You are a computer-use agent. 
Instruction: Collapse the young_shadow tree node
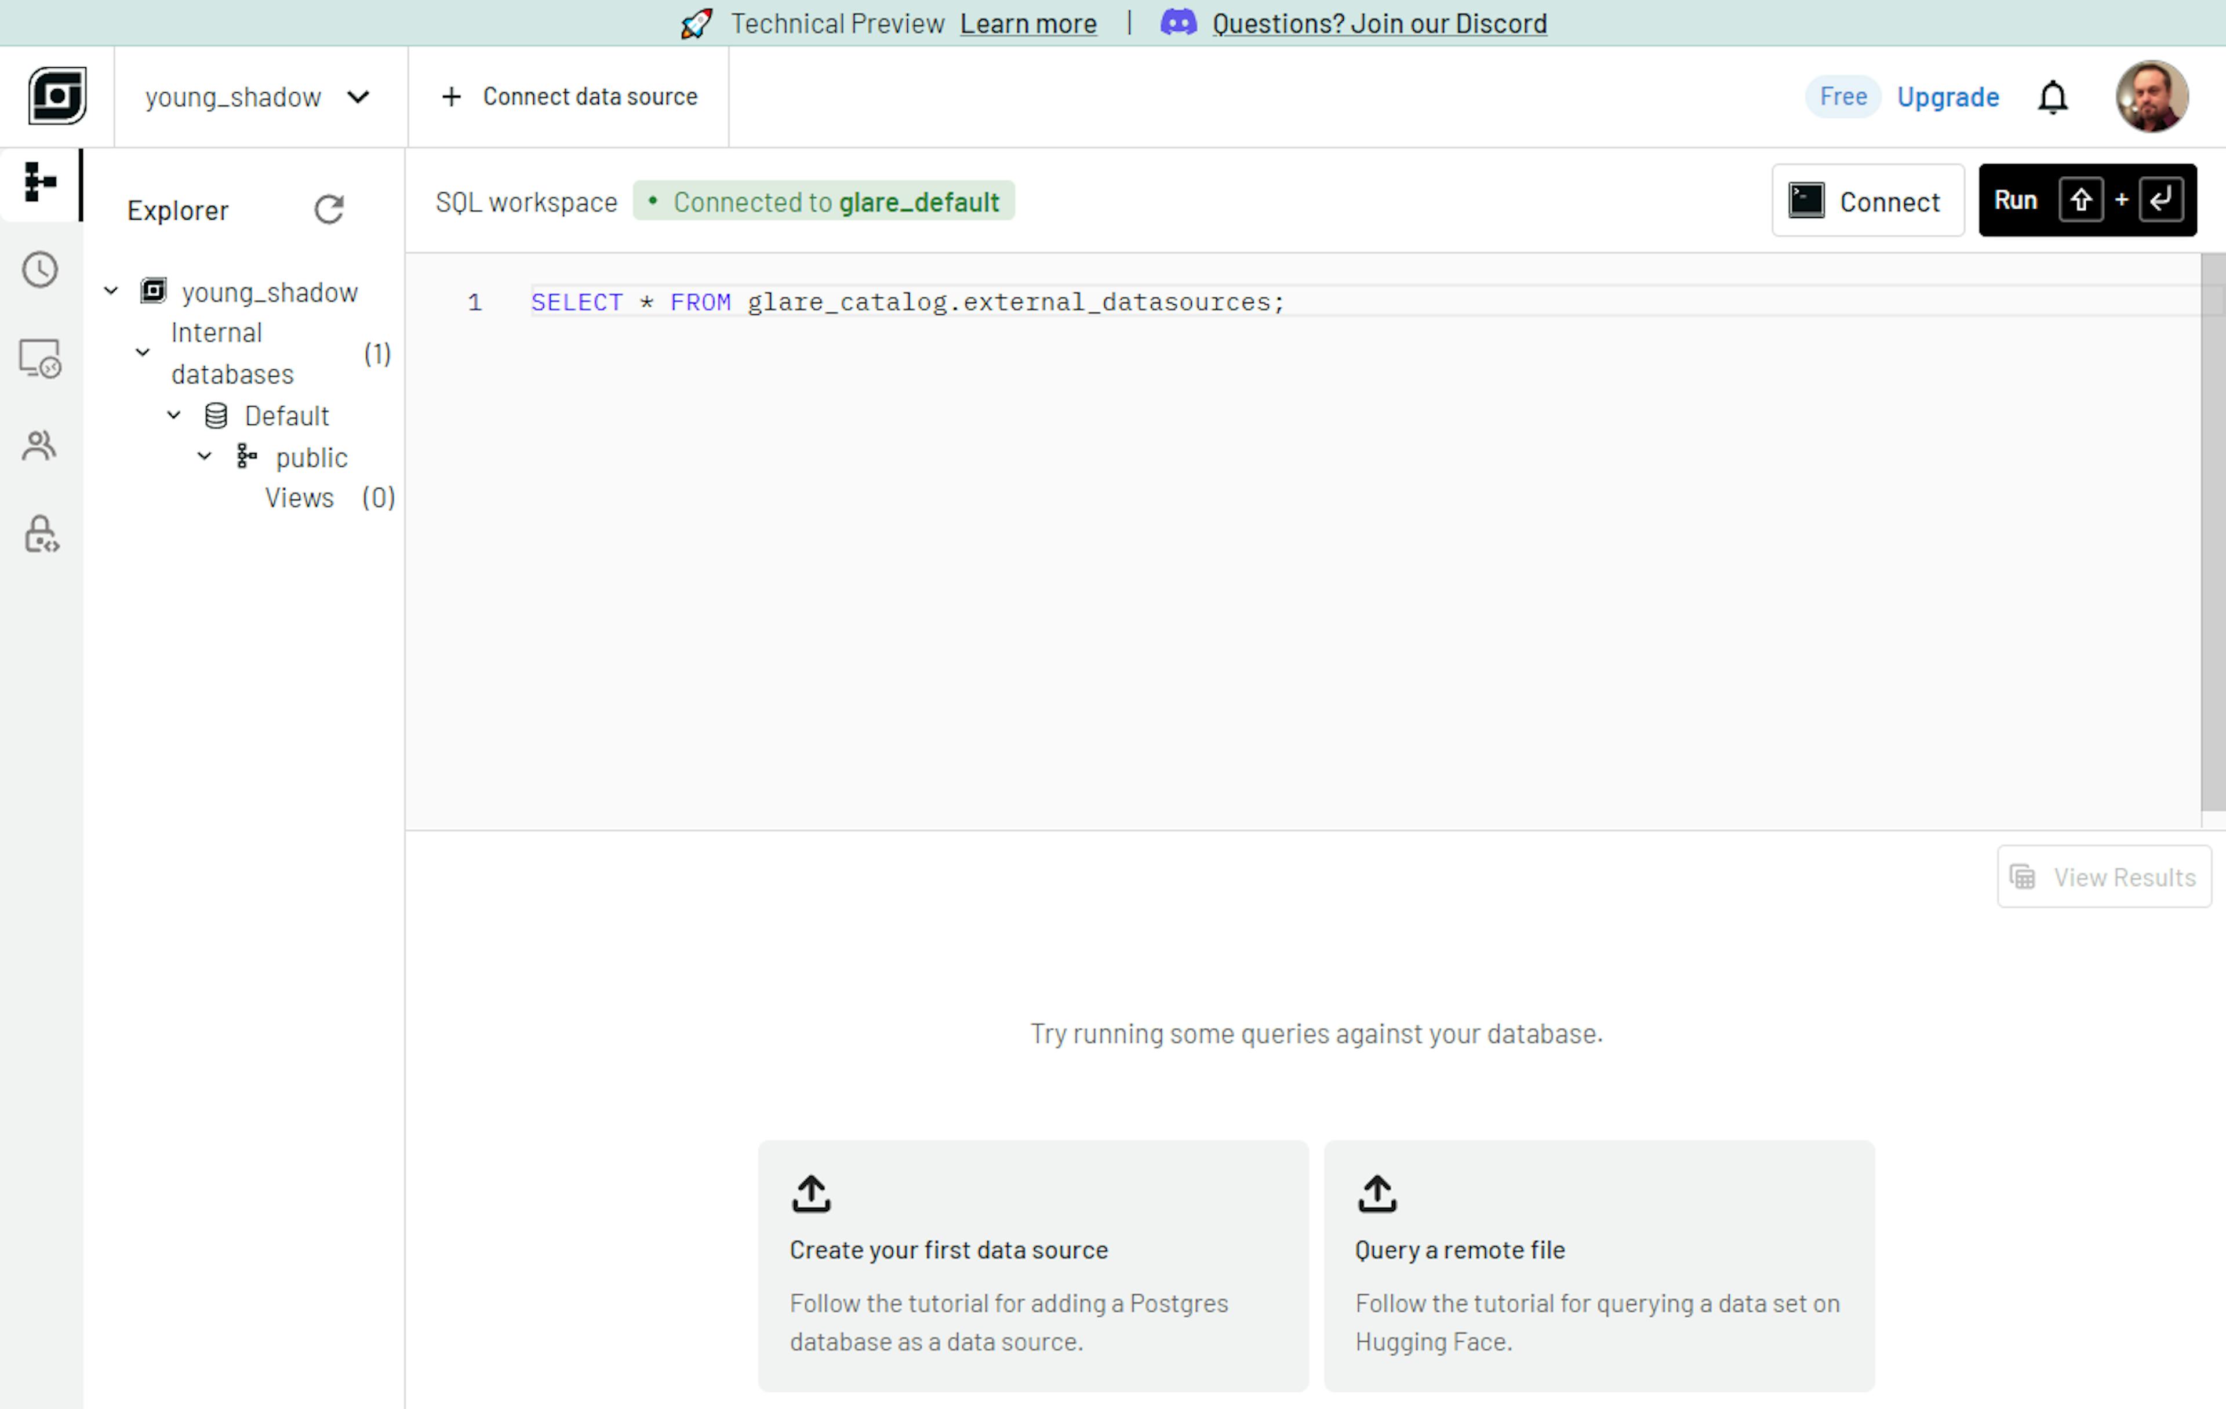111,291
